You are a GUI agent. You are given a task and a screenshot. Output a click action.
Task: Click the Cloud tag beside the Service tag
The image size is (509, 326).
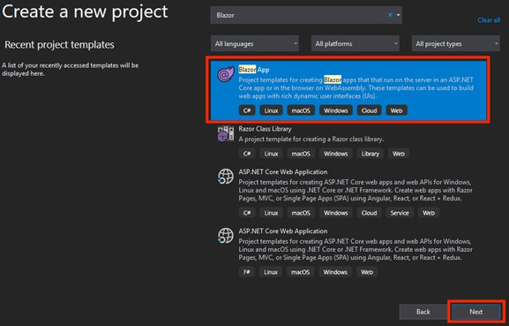[x=369, y=213]
